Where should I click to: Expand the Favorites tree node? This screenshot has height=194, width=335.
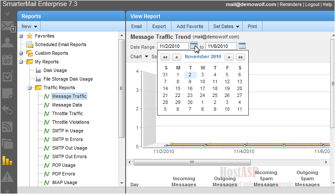pyautogui.click(x=21, y=36)
